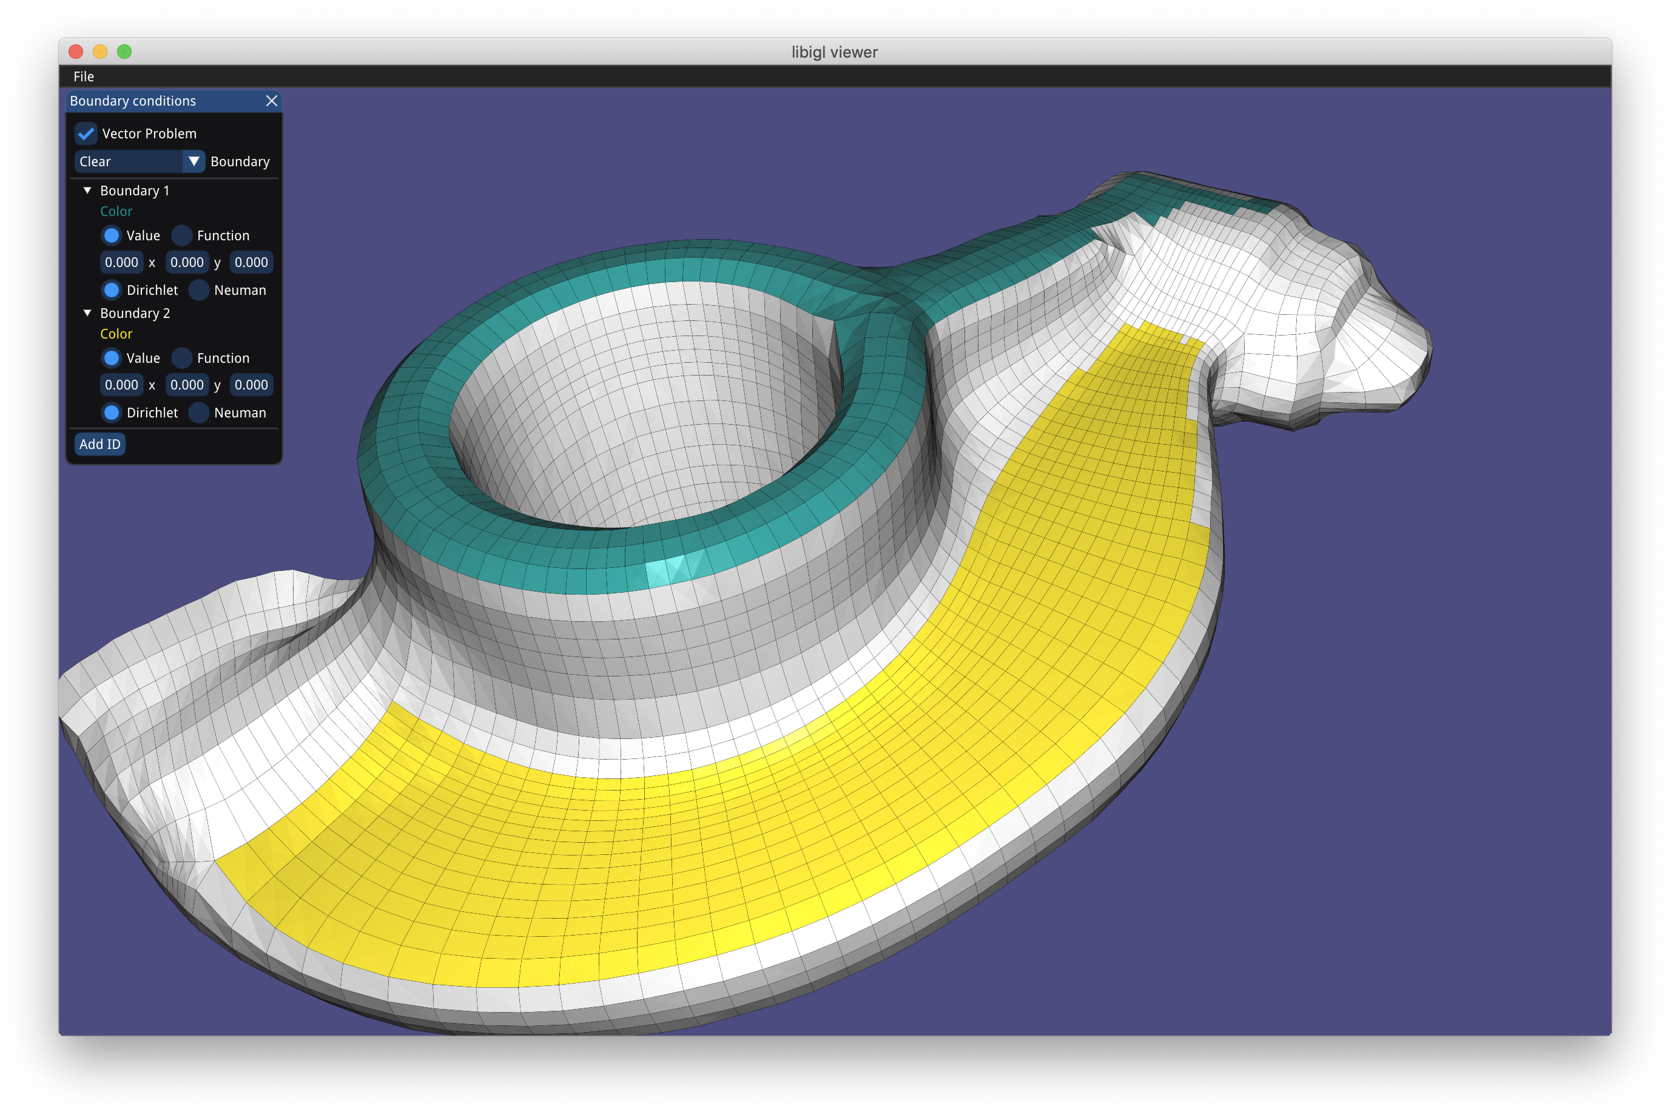Viewport: 1670px width, 1117px height.
Task: Select Neuman radio under Boundary 2
Action: [x=199, y=413]
